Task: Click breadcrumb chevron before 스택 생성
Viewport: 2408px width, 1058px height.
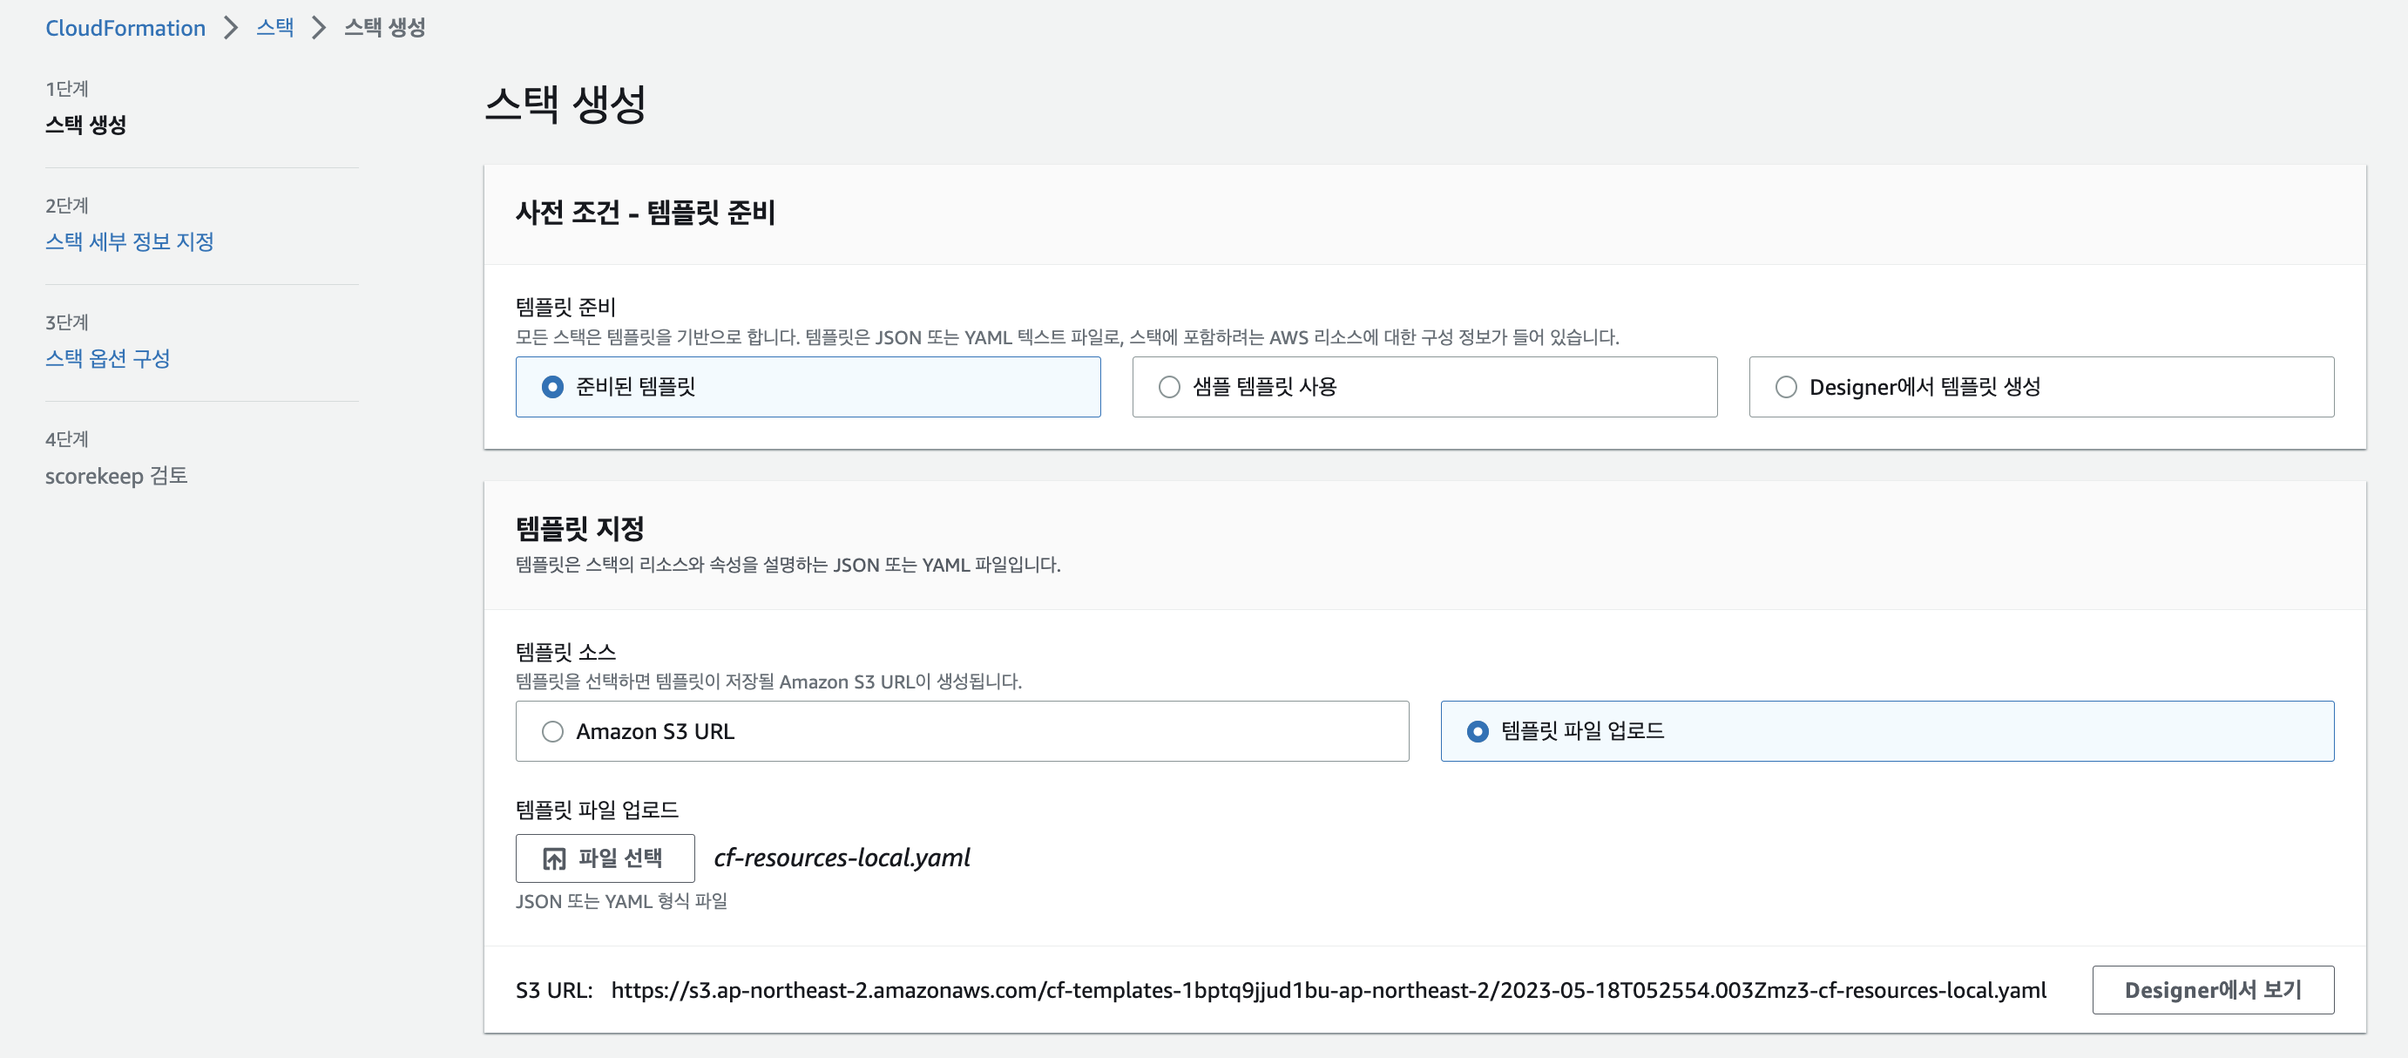Action: [319, 28]
